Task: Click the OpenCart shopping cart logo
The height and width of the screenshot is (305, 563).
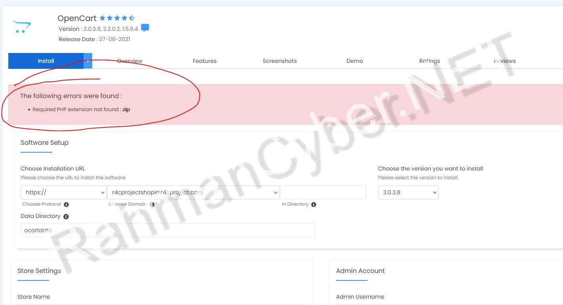Action: pos(22,27)
